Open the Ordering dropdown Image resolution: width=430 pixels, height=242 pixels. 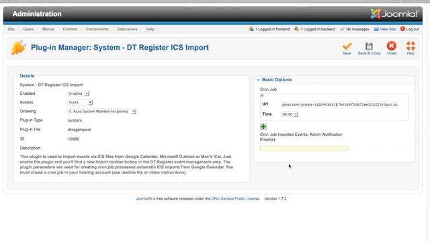click(x=101, y=112)
